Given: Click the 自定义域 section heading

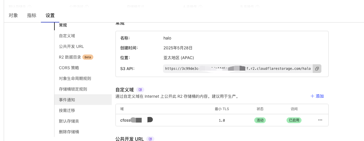Looking at the screenshot, I should click(125, 90).
